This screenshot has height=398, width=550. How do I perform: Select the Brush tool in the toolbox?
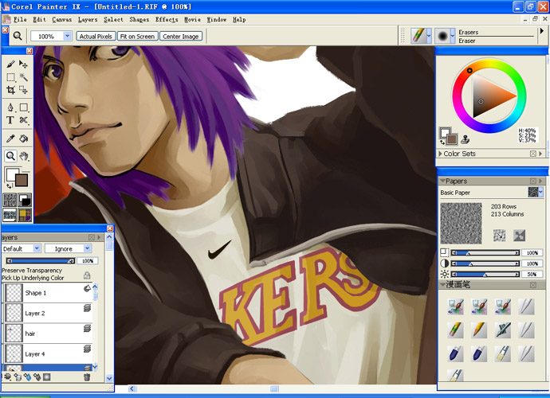click(10, 64)
